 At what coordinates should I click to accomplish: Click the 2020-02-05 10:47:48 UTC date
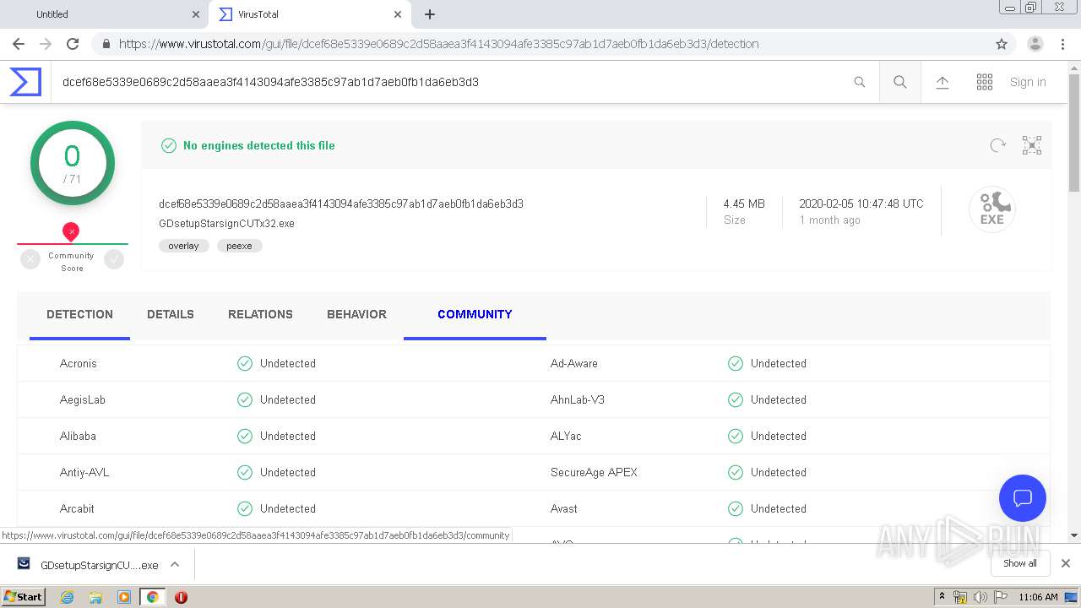[861, 204]
